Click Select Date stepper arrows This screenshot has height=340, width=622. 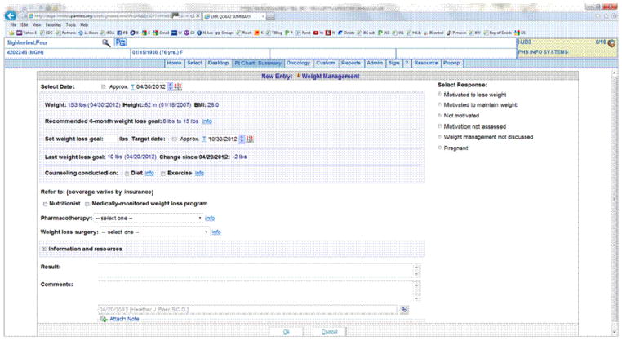pyautogui.click(x=170, y=86)
